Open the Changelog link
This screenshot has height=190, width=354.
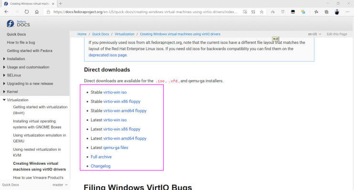point(101,166)
